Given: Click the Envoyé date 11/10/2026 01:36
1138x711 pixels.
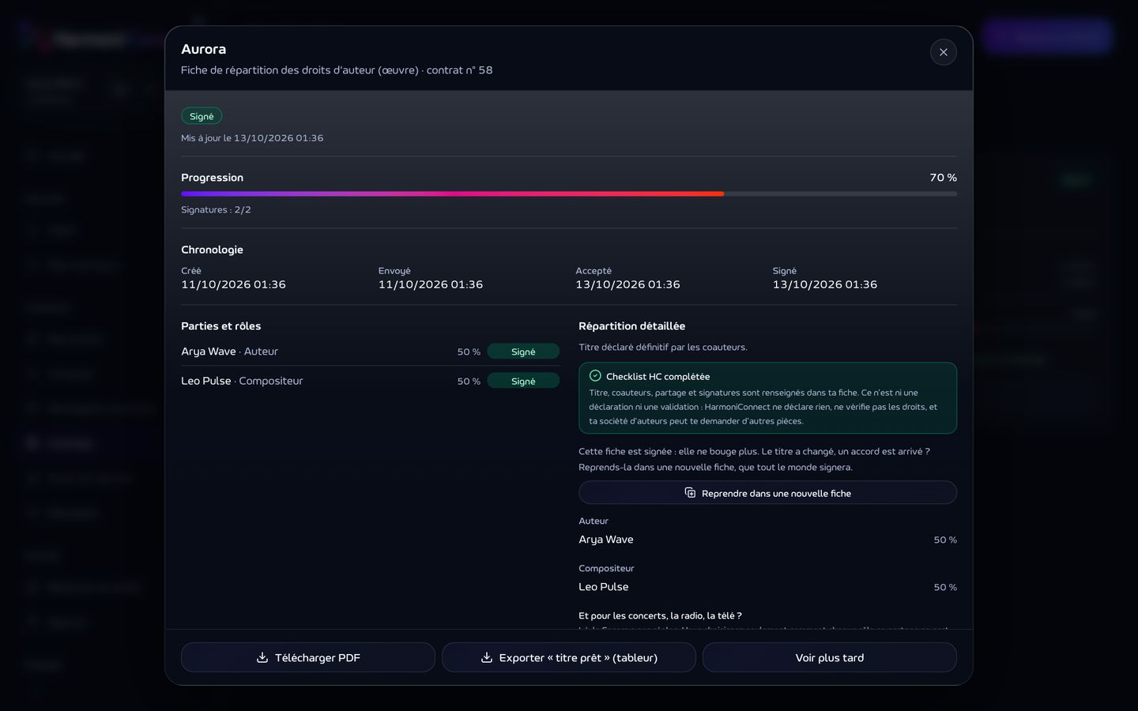Looking at the screenshot, I should 431,284.
